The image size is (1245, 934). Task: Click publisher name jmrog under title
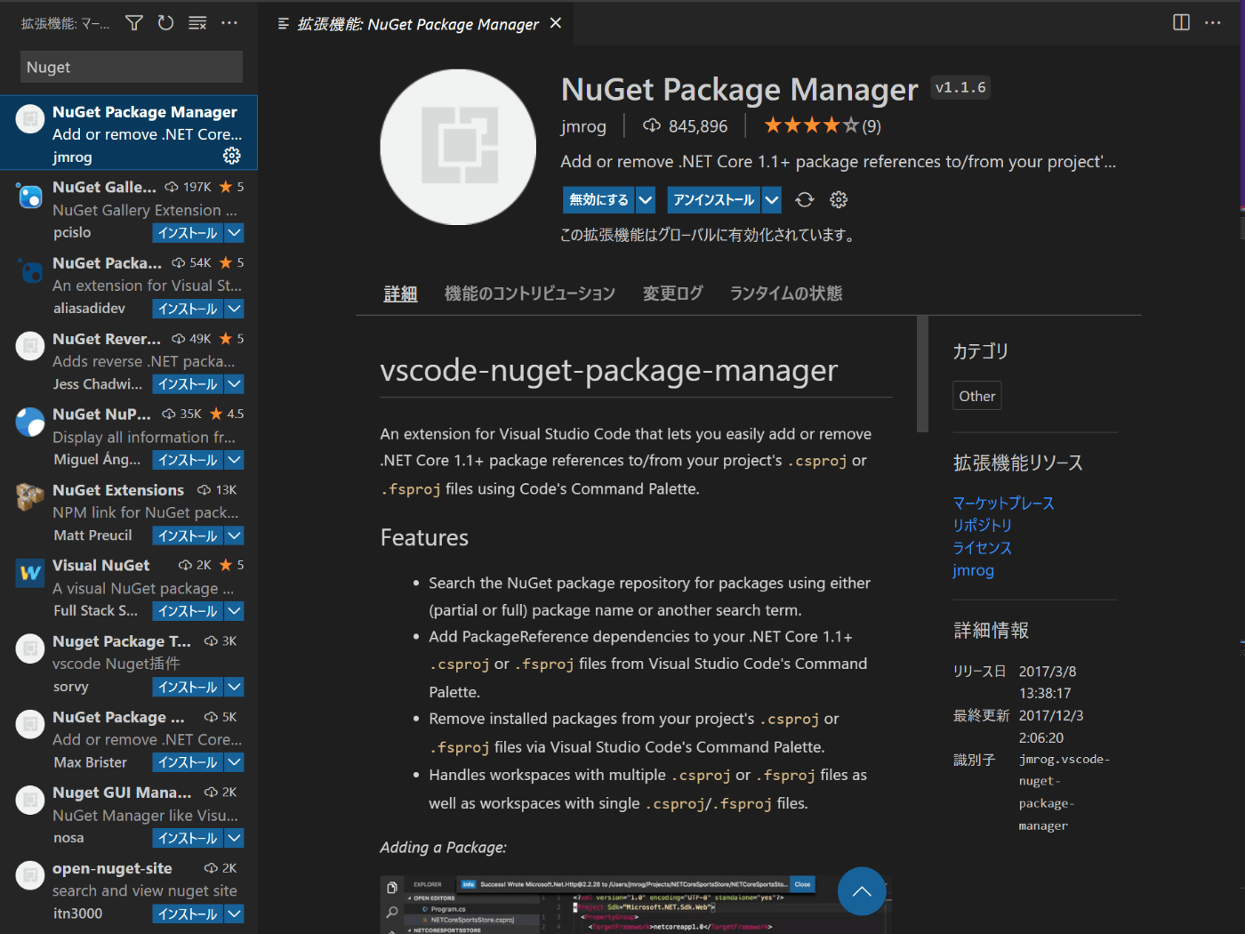583,126
